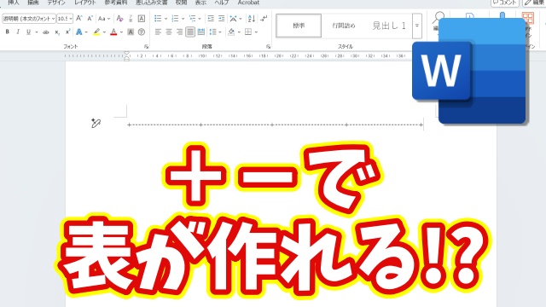Apply bullet list icon
546x307 pixels.
pyautogui.click(x=158, y=19)
